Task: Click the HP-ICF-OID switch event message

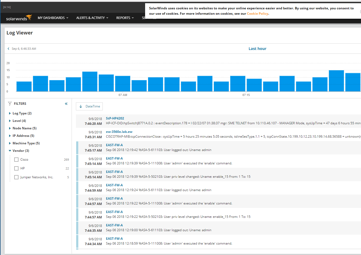Action: click(233, 123)
